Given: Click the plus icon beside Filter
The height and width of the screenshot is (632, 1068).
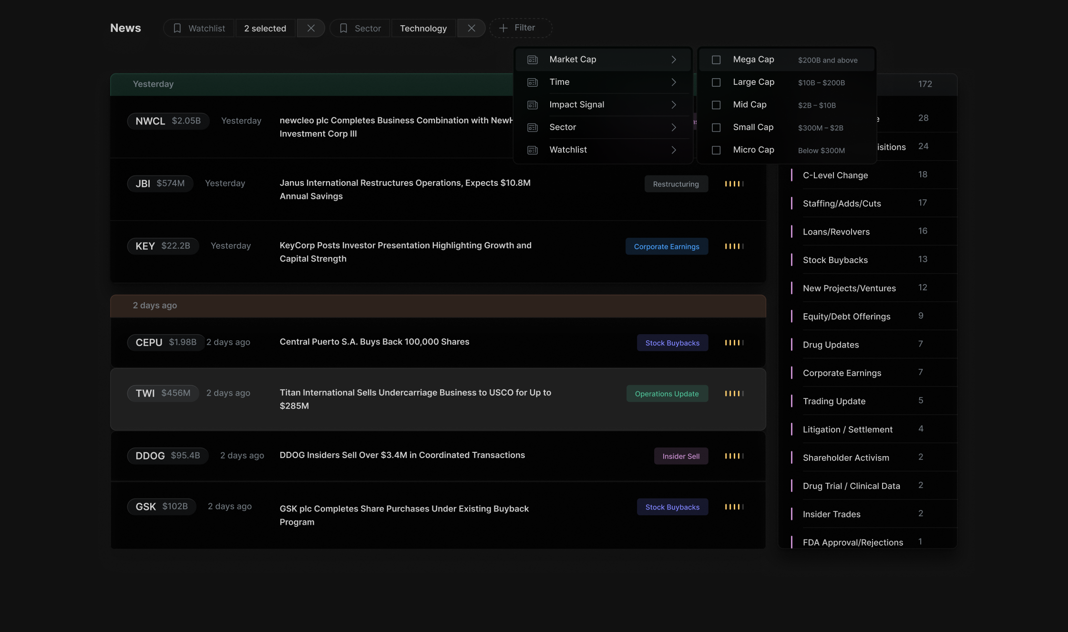Looking at the screenshot, I should 503,28.
